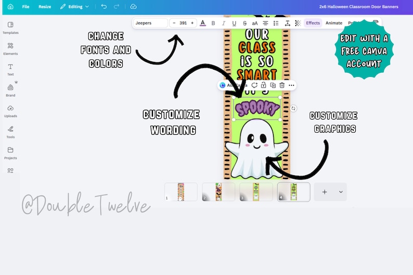The image size is (413, 275).
Task: Open the Animate panel
Action: click(x=334, y=23)
